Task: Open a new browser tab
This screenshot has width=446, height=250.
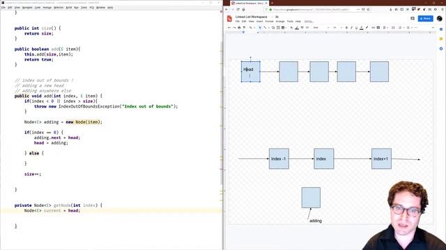Action: tap(272, 3)
